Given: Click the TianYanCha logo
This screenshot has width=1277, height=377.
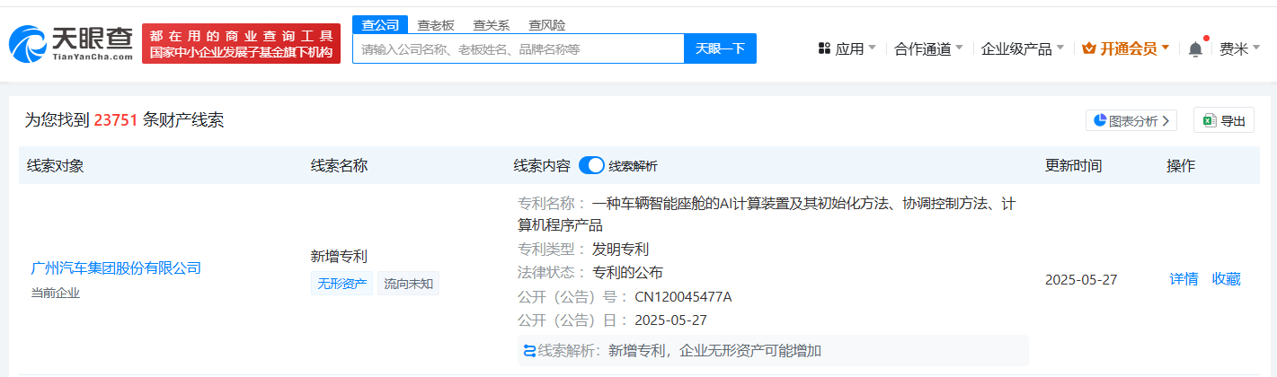Looking at the screenshot, I should [x=71, y=43].
